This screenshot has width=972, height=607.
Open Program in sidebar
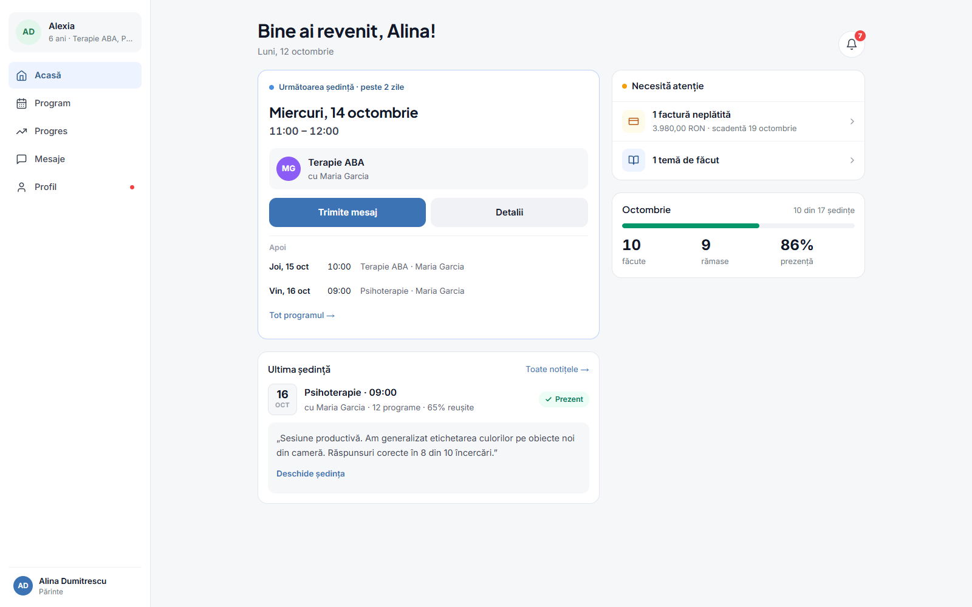point(75,103)
